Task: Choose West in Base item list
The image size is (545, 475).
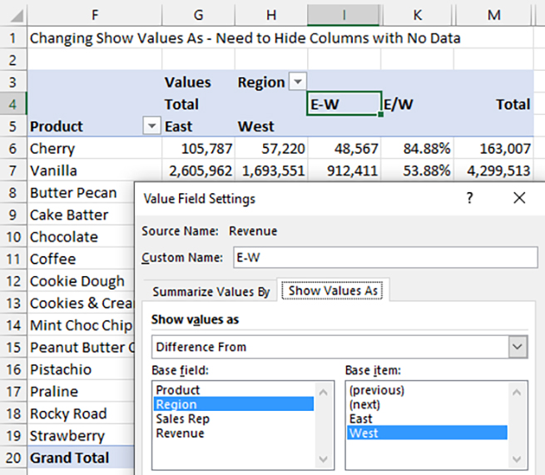Action: [x=427, y=433]
